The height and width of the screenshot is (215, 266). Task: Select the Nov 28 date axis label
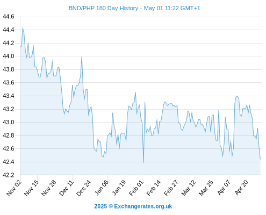(x=49, y=188)
